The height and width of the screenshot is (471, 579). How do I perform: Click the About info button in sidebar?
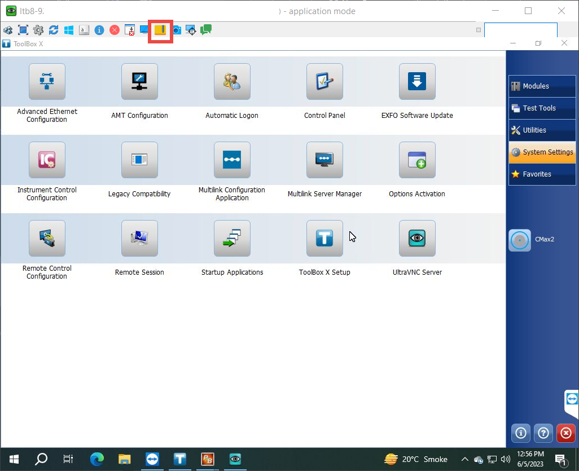tap(521, 433)
